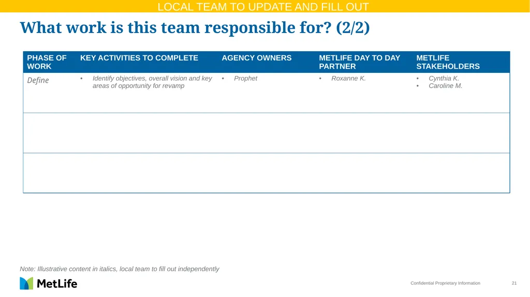Screen dimensions: 530x297
Task: Click the "Confidential Proprietary Information" footer text
Action: coord(445,283)
